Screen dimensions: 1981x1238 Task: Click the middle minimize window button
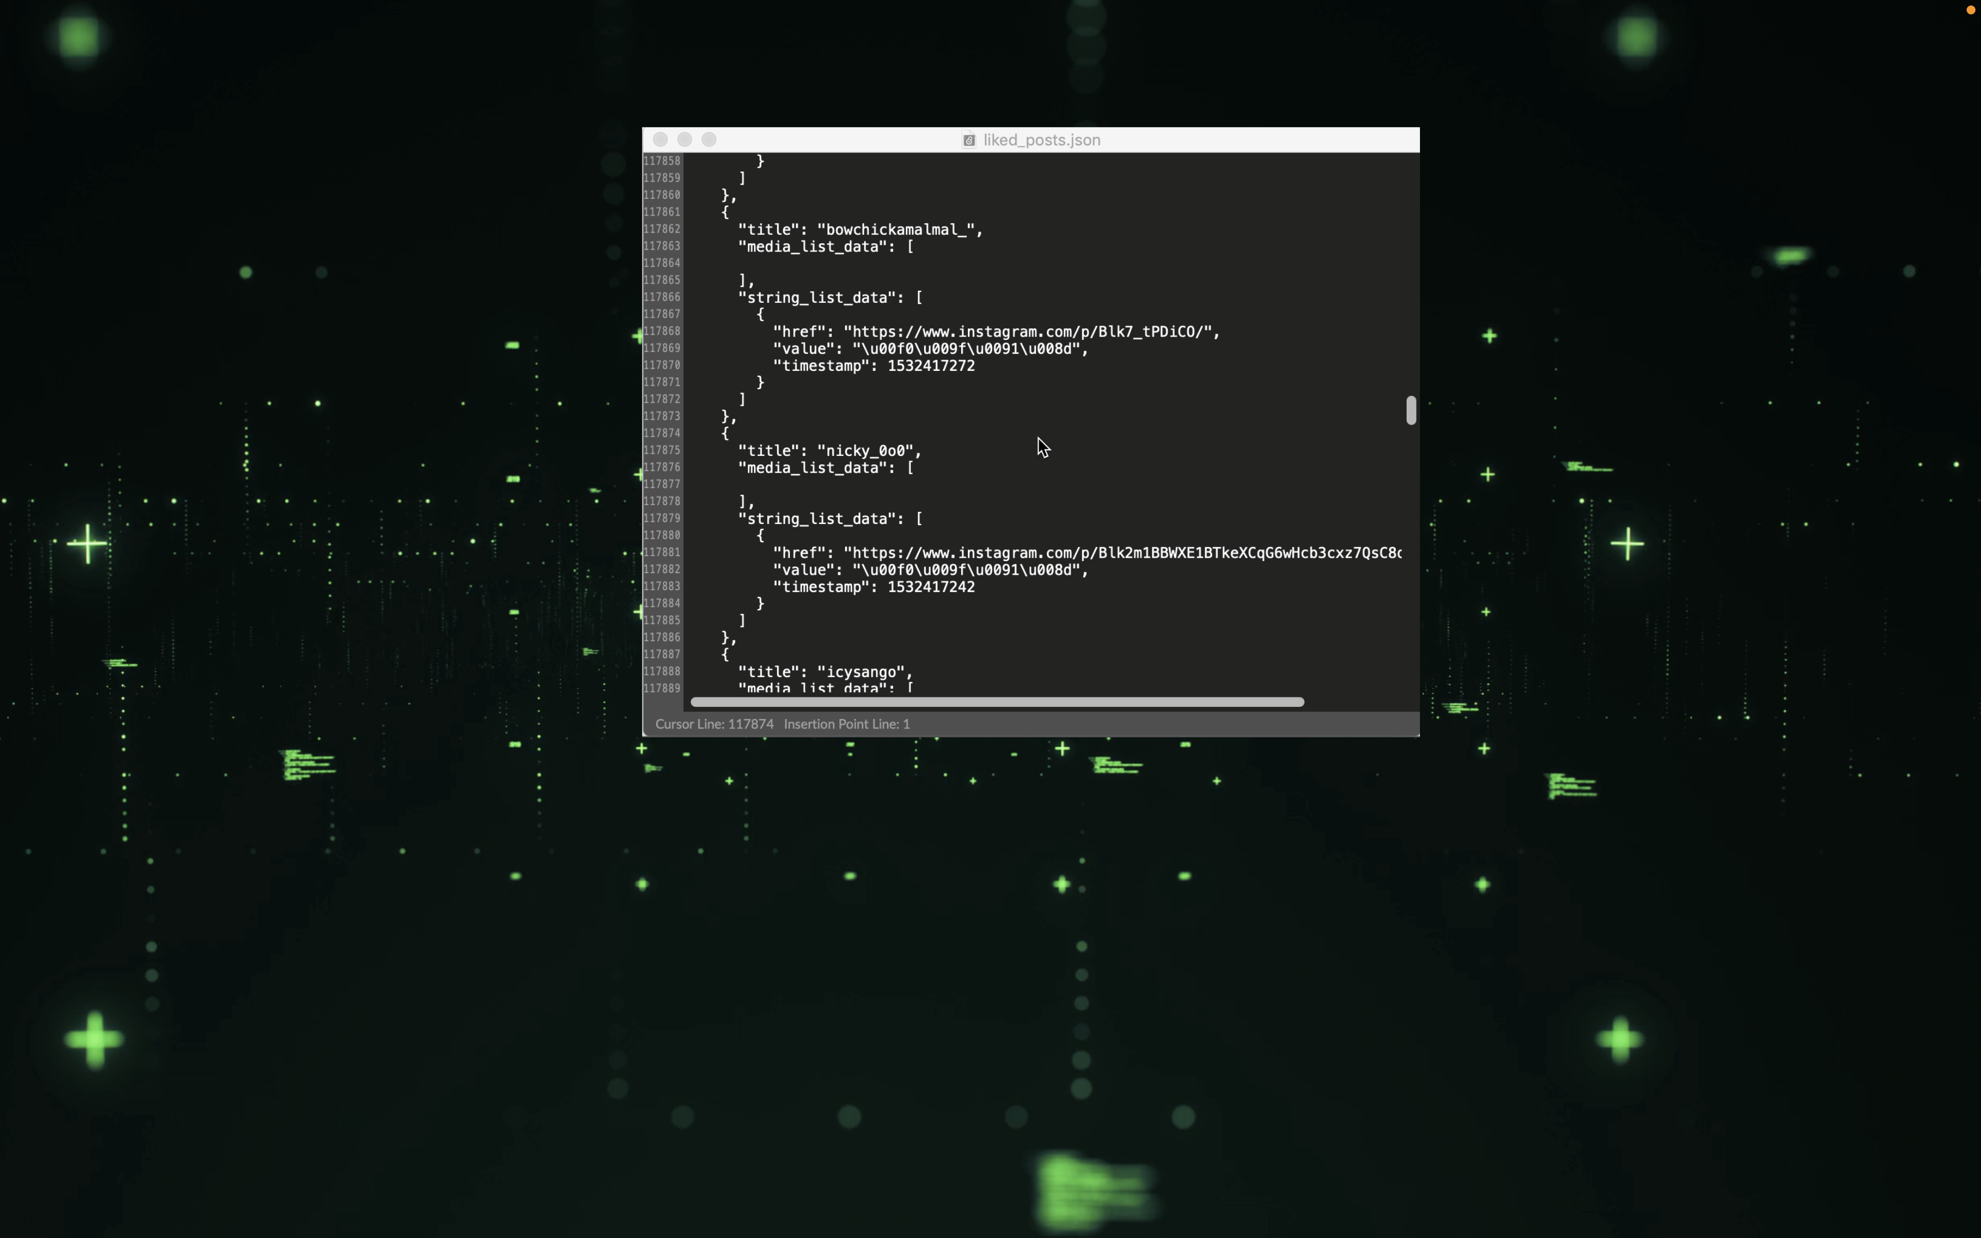(685, 140)
